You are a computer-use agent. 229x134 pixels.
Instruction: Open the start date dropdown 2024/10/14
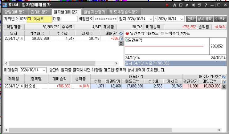151,19
